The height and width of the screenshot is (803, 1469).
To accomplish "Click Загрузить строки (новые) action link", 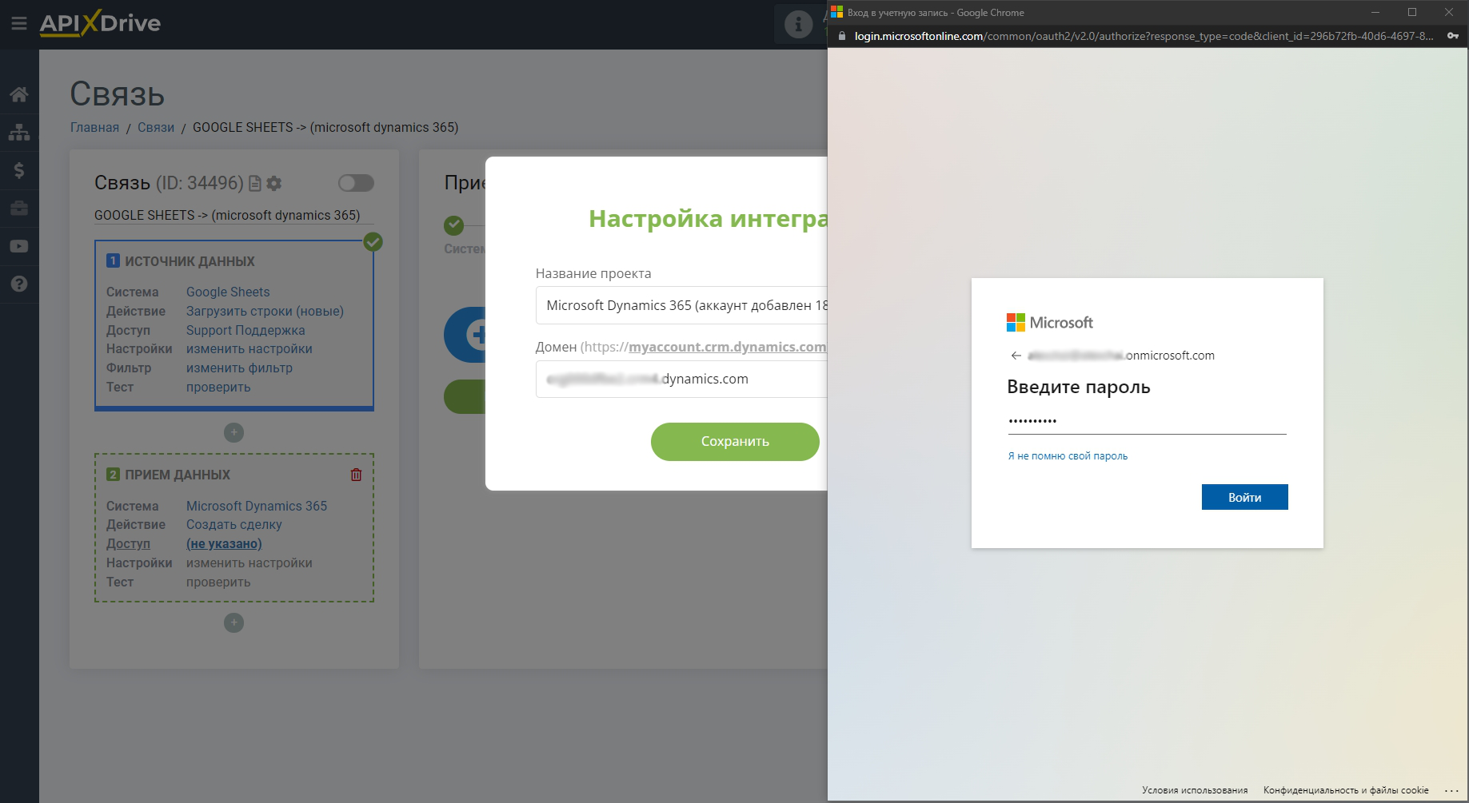I will click(x=265, y=311).
